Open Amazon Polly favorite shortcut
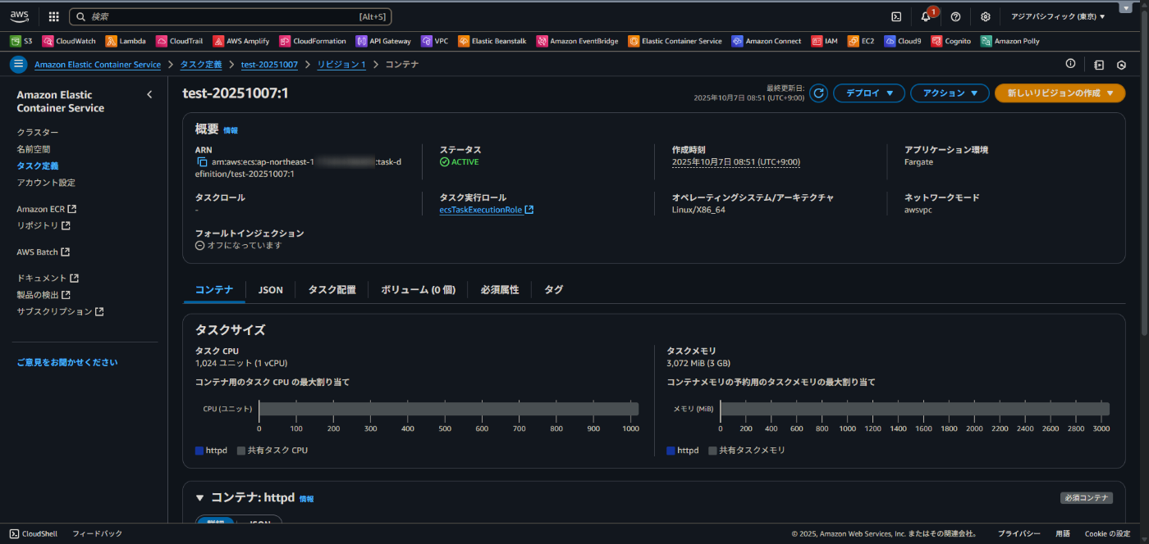 (x=1010, y=41)
